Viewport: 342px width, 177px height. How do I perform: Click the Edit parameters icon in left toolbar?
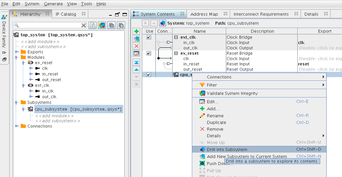click(136, 53)
